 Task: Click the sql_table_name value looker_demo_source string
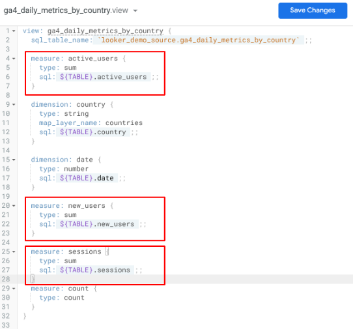coord(199,40)
